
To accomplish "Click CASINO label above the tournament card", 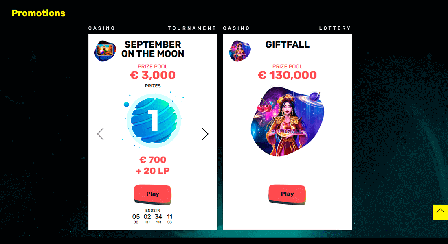I will (101, 28).
